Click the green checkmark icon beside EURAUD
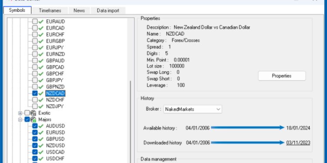 (41, 21)
